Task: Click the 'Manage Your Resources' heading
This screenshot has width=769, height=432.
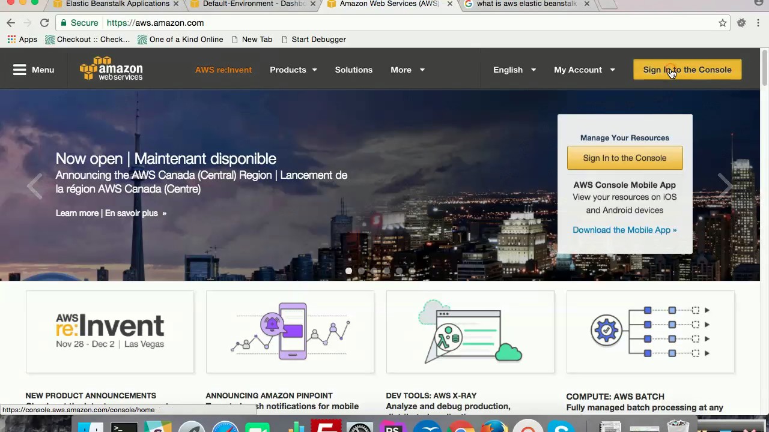Action: coord(625,138)
